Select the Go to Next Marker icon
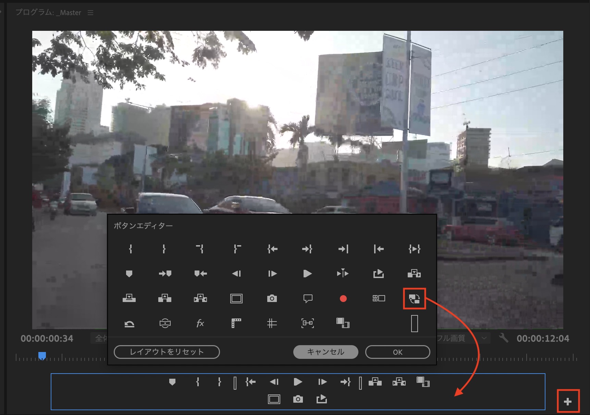The width and height of the screenshot is (590, 415). pos(165,274)
